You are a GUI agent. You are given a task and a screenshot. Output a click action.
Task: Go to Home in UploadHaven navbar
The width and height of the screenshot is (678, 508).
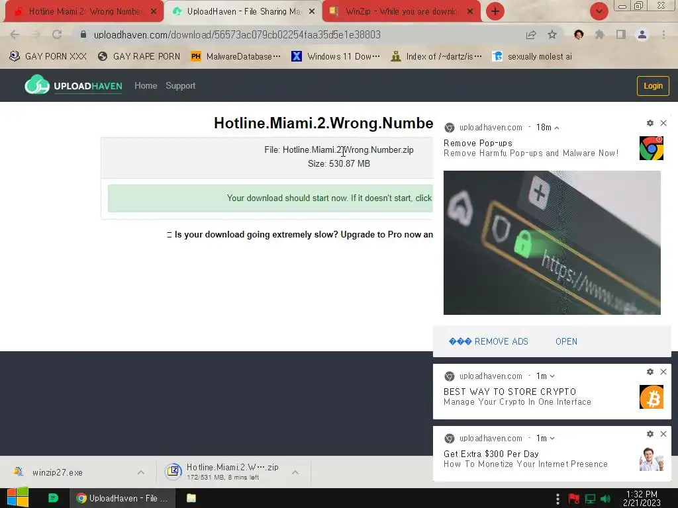tap(146, 85)
